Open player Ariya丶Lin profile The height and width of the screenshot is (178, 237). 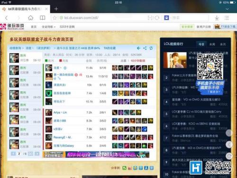tap(60, 112)
